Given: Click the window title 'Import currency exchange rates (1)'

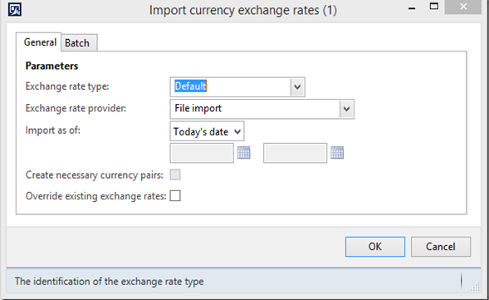Looking at the screenshot, I should point(243,10).
